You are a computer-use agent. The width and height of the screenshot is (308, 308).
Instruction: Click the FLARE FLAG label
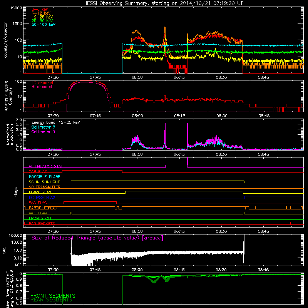pos(40,192)
